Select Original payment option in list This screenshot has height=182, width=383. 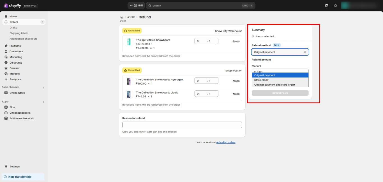(x=280, y=75)
